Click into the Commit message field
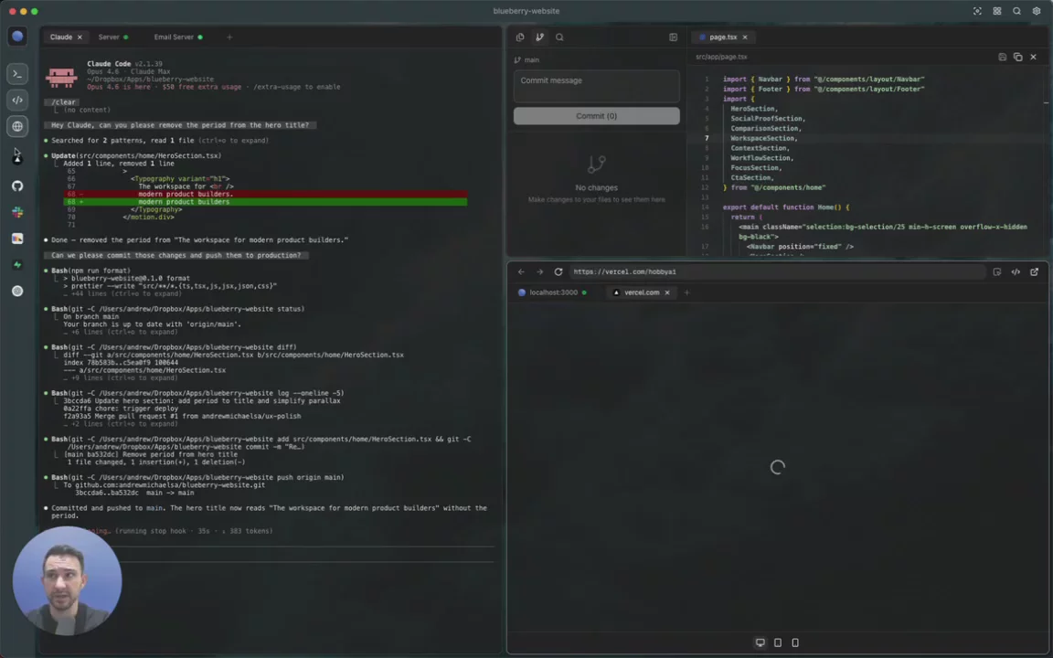Viewport: 1053px width, 658px height. [596, 85]
